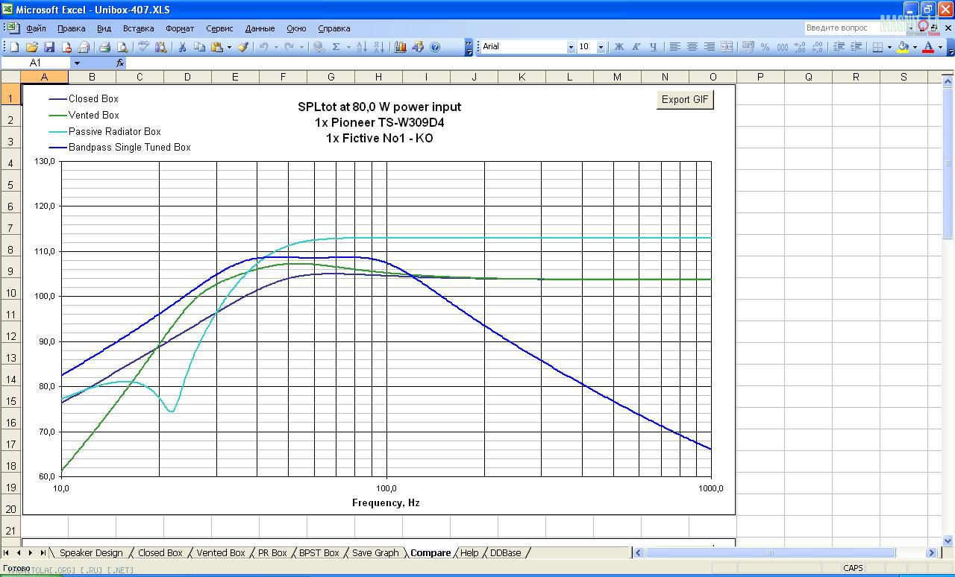This screenshot has height=577, width=955.
Task: Switch to the Closed Box sheet tab
Action: [x=160, y=552]
